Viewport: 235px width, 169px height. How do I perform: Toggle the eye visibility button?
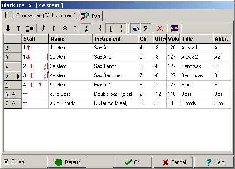tap(135, 28)
